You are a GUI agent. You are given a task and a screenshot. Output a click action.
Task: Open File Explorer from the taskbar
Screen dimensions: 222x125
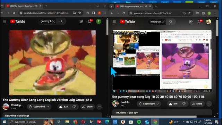[x=67, y=122]
